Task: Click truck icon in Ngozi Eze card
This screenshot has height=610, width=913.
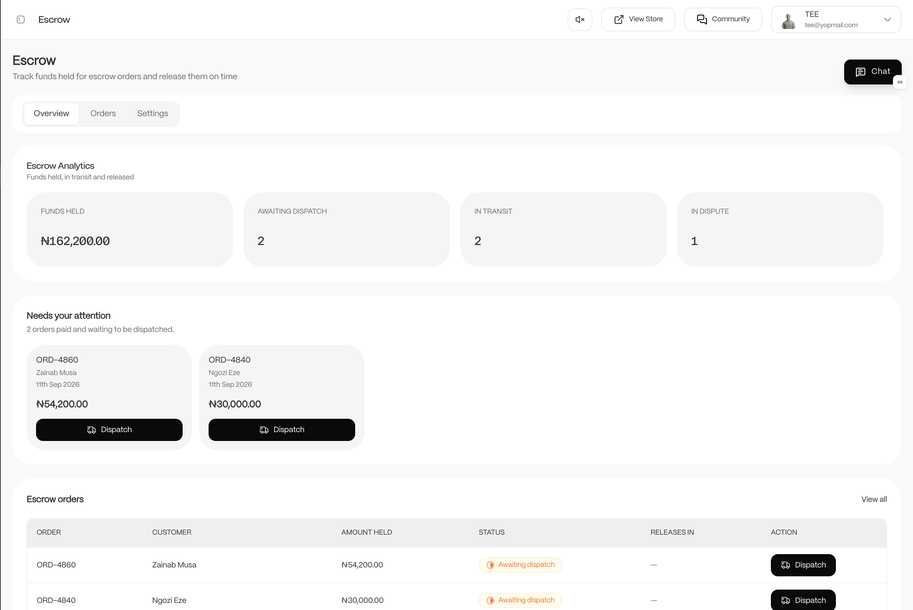Action: pyautogui.click(x=264, y=430)
